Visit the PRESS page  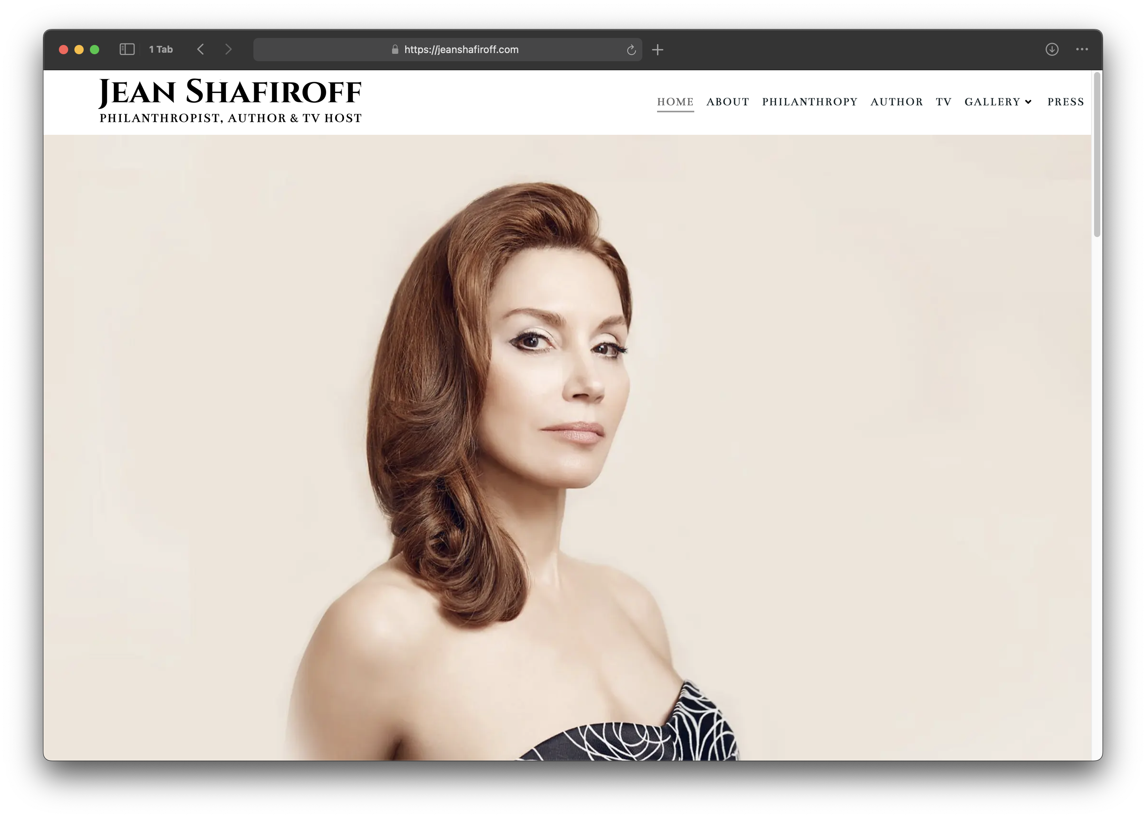(x=1065, y=102)
